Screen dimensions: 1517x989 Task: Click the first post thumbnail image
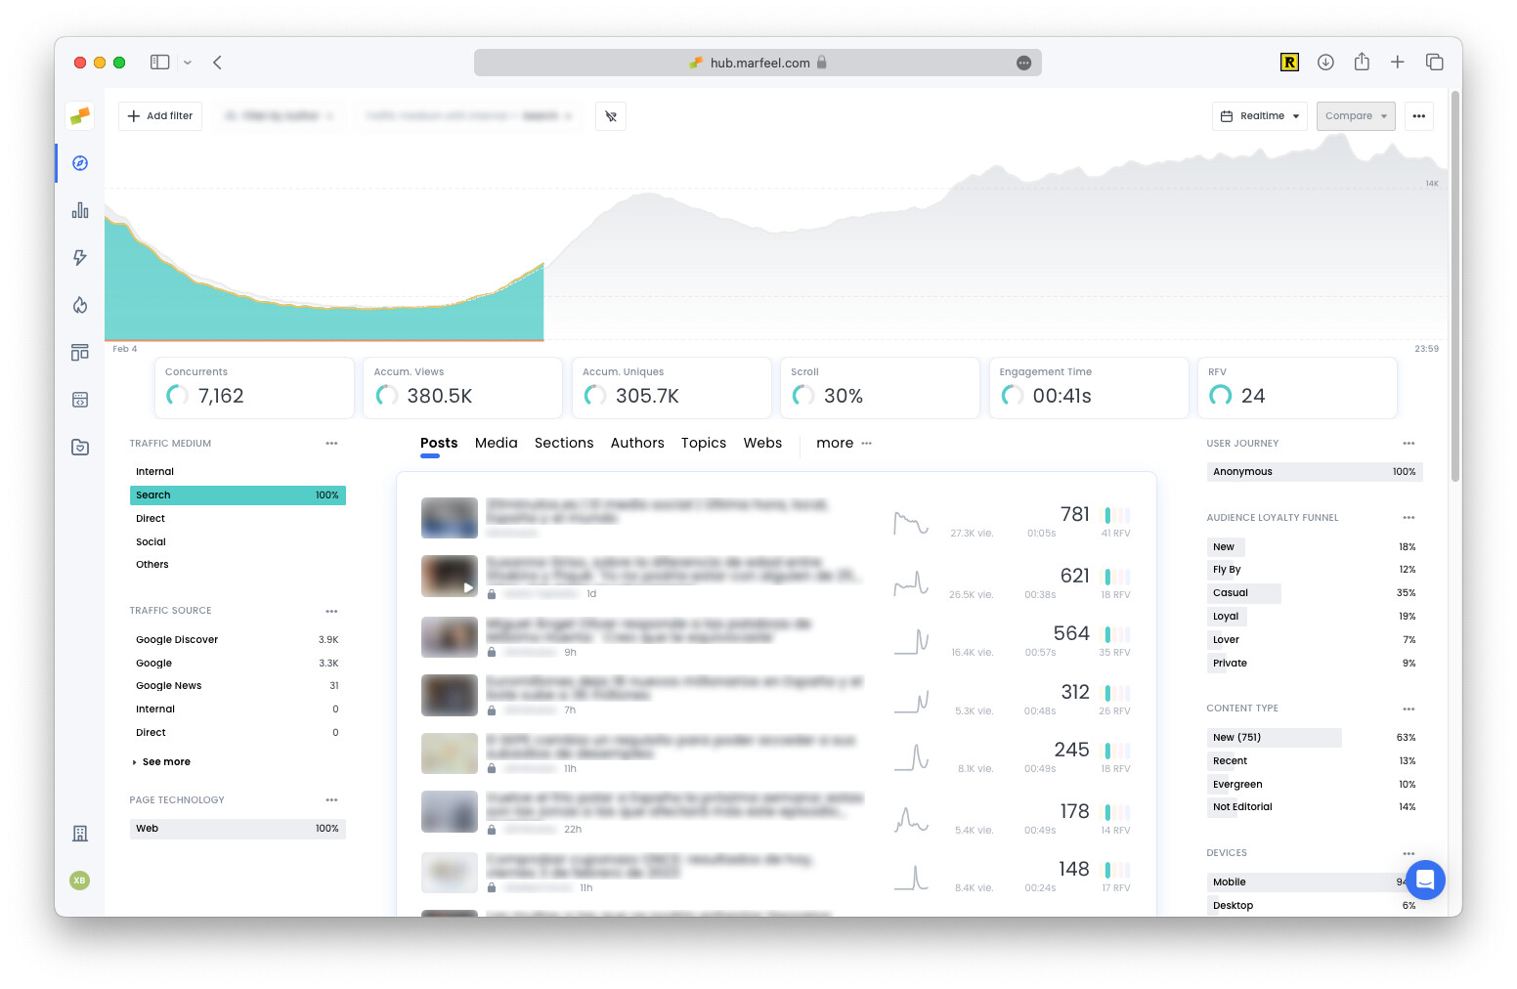tap(449, 518)
